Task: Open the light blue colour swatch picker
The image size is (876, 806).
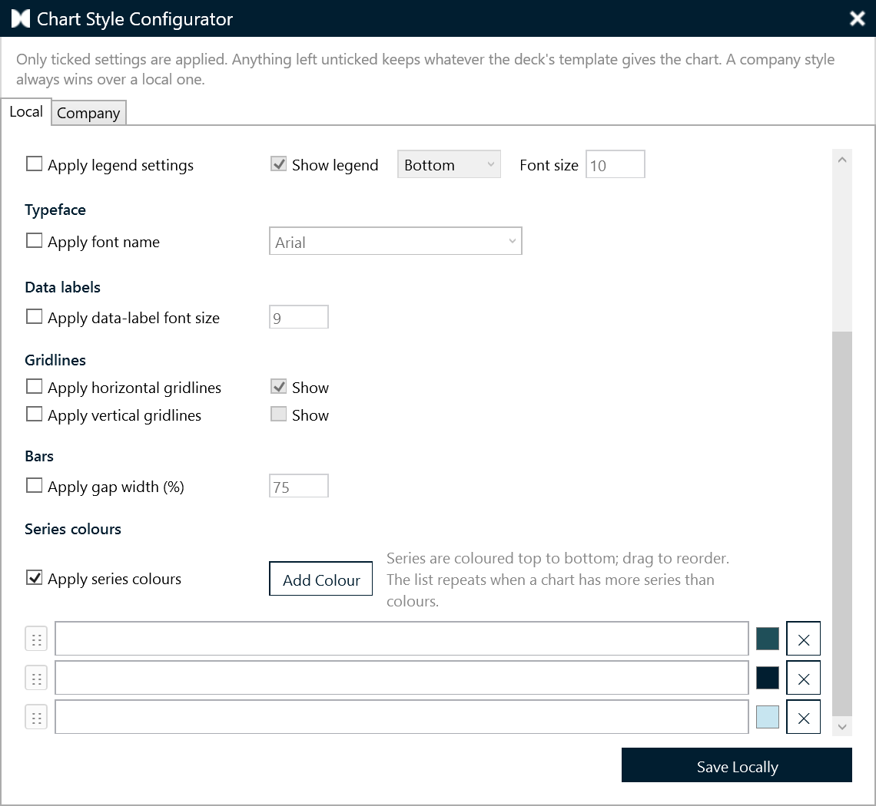Action: click(x=768, y=717)
